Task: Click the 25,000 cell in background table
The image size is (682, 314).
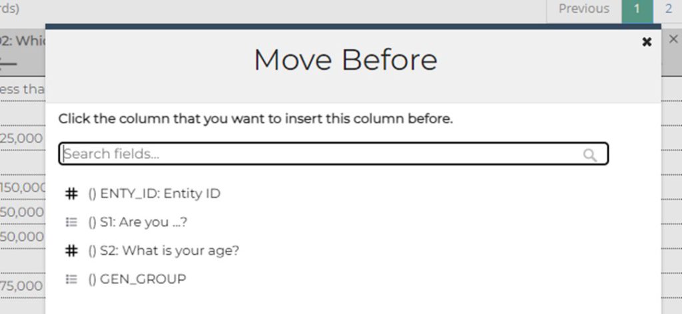Action: click(21, 138)
